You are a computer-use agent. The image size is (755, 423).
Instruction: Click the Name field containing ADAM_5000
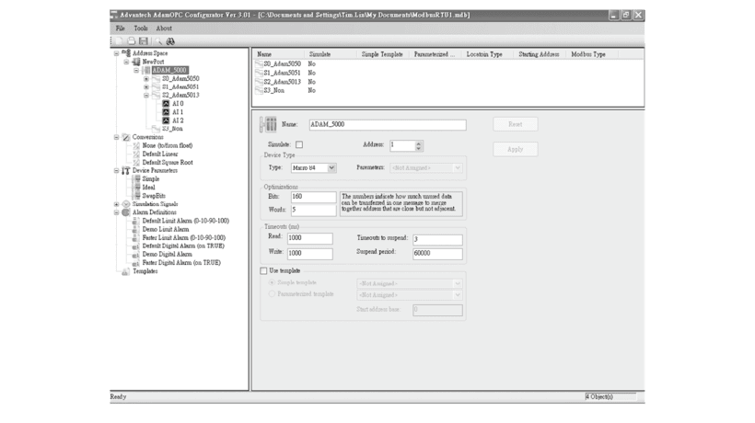click(388, 124)
